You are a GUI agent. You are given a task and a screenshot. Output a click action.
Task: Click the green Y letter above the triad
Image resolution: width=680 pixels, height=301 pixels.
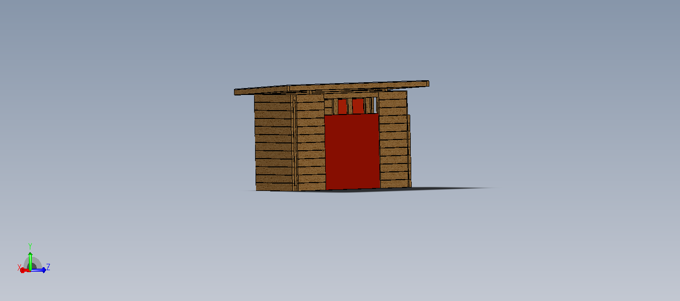pos(30,246)
